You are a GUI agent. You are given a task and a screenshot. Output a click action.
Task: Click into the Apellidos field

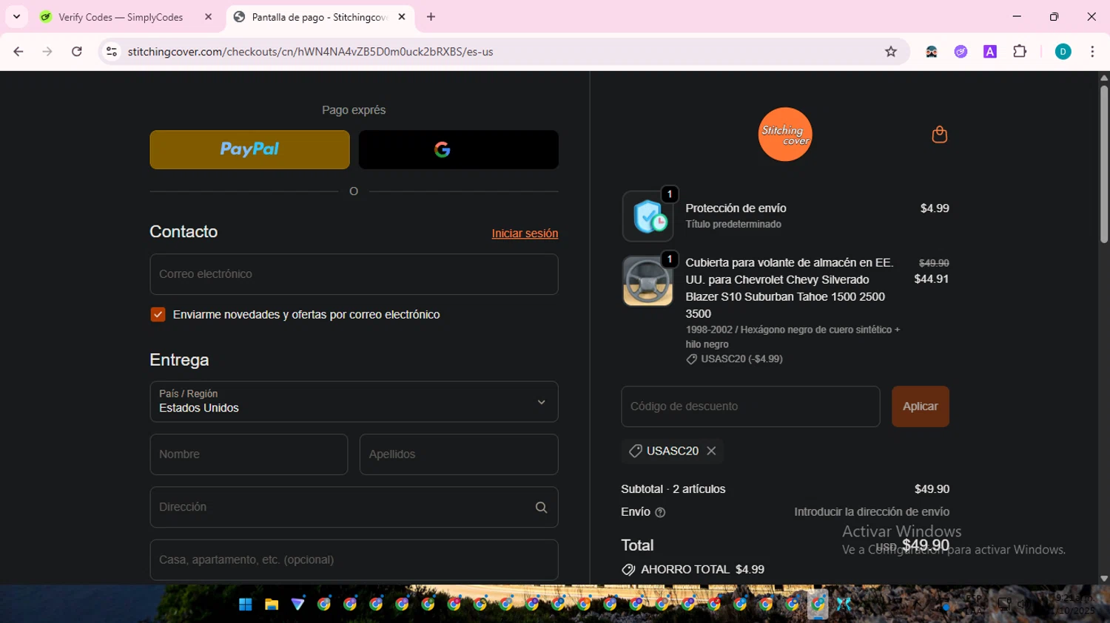tap(459, 455)
